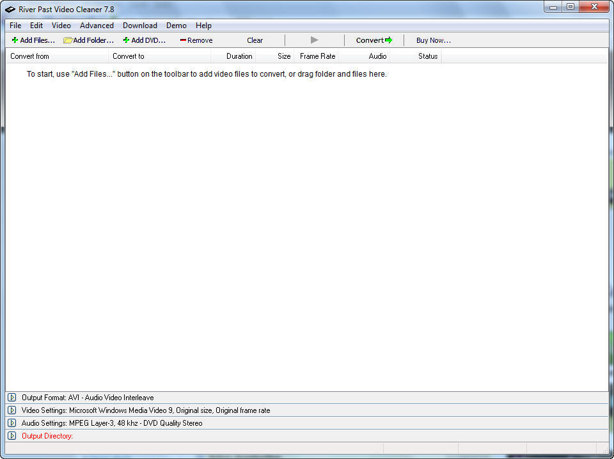
Task: Click the Output Format: AVI text
Action: point(88,398)
